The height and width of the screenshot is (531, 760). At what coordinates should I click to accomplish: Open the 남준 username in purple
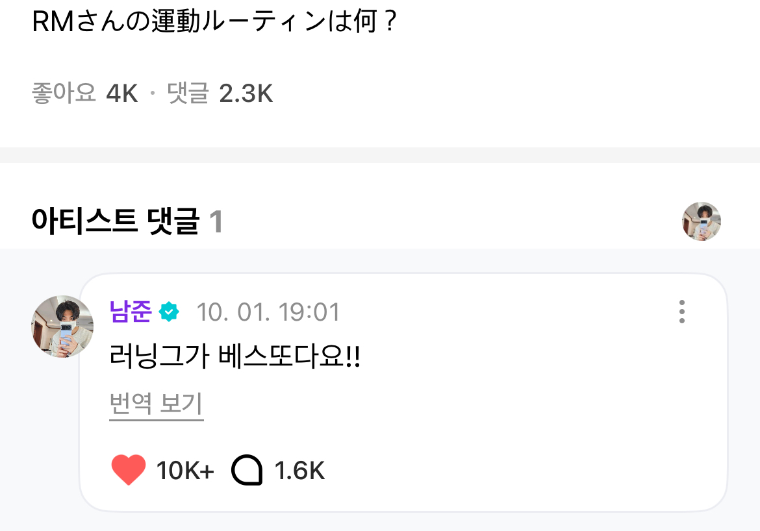[x=131, y=312]
